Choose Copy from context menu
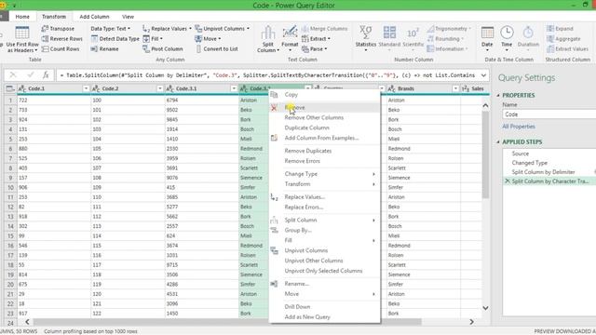 click(325, 95)
